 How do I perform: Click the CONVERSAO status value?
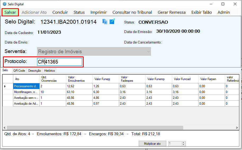click(153, 22)
